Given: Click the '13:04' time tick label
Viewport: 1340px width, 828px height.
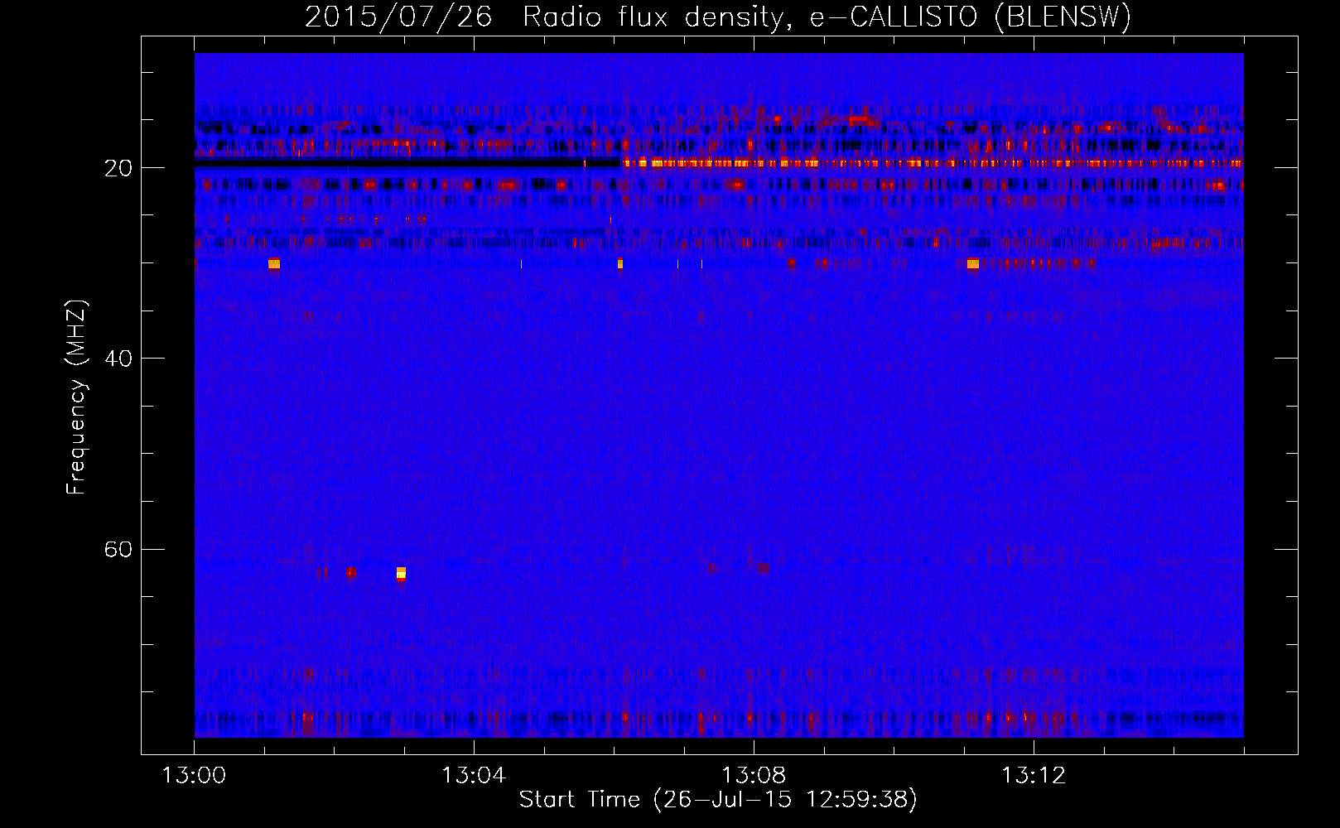Looking at the screenshot, I should click(474, 776).
